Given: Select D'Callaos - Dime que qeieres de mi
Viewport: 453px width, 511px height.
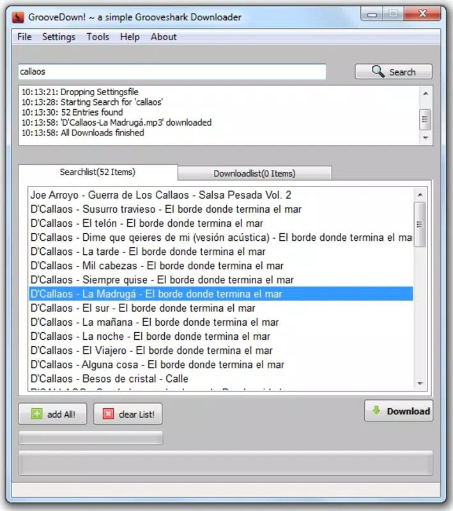Looking at the screenshot, I should coord(221,237).
